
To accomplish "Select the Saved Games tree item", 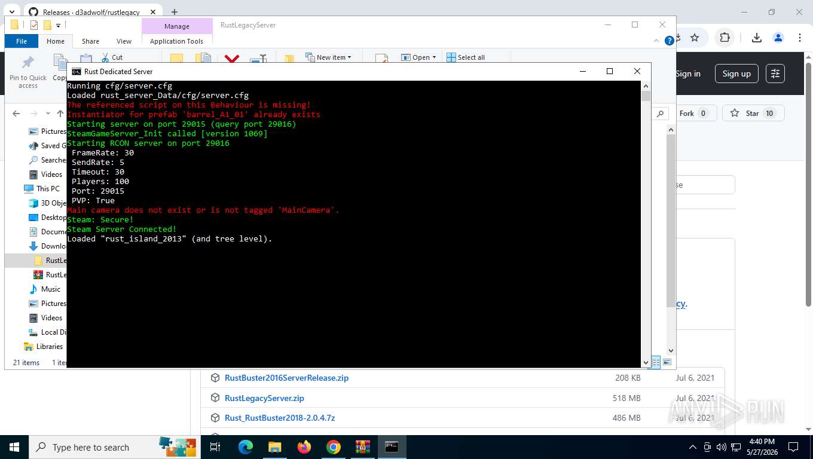I will pyautogui.click(x=53, y=145).
